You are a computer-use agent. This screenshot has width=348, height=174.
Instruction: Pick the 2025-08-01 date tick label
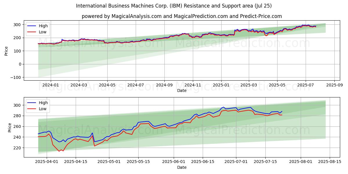[301, 162]
